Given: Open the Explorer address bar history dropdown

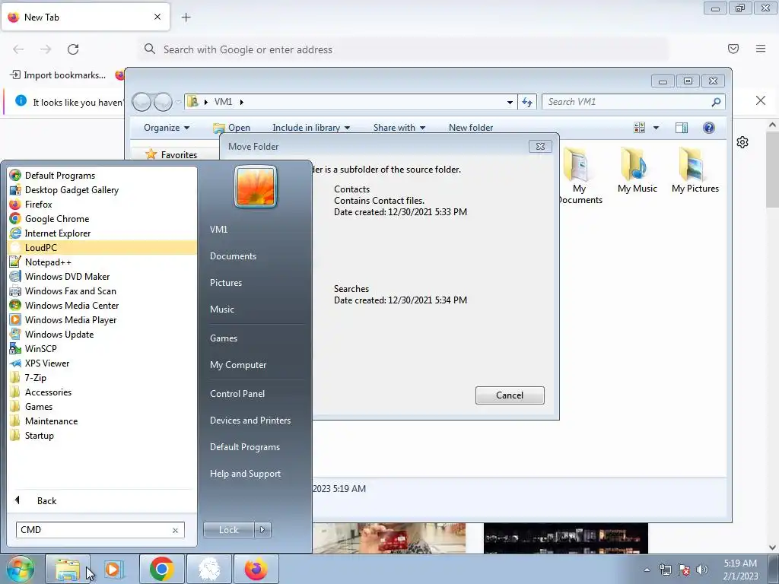Looking at the screenshot, I should [510, 103].
